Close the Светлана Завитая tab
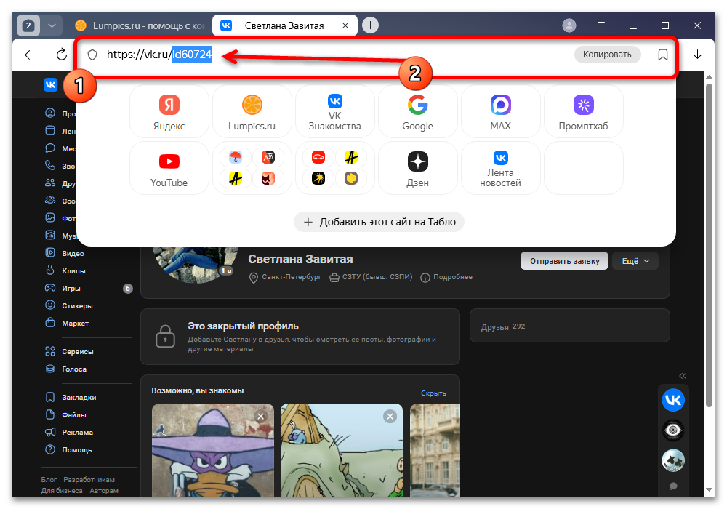727x509 pixels. tap(345, 25)
